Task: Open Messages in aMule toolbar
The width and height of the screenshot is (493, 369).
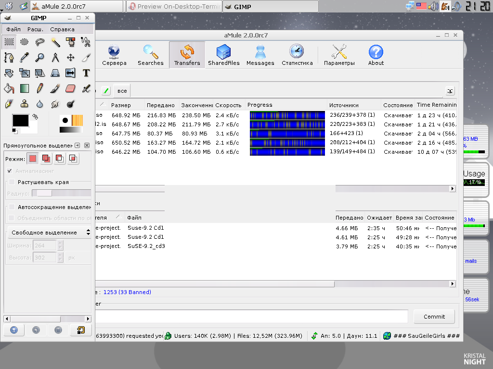Action: pos(260,55)
